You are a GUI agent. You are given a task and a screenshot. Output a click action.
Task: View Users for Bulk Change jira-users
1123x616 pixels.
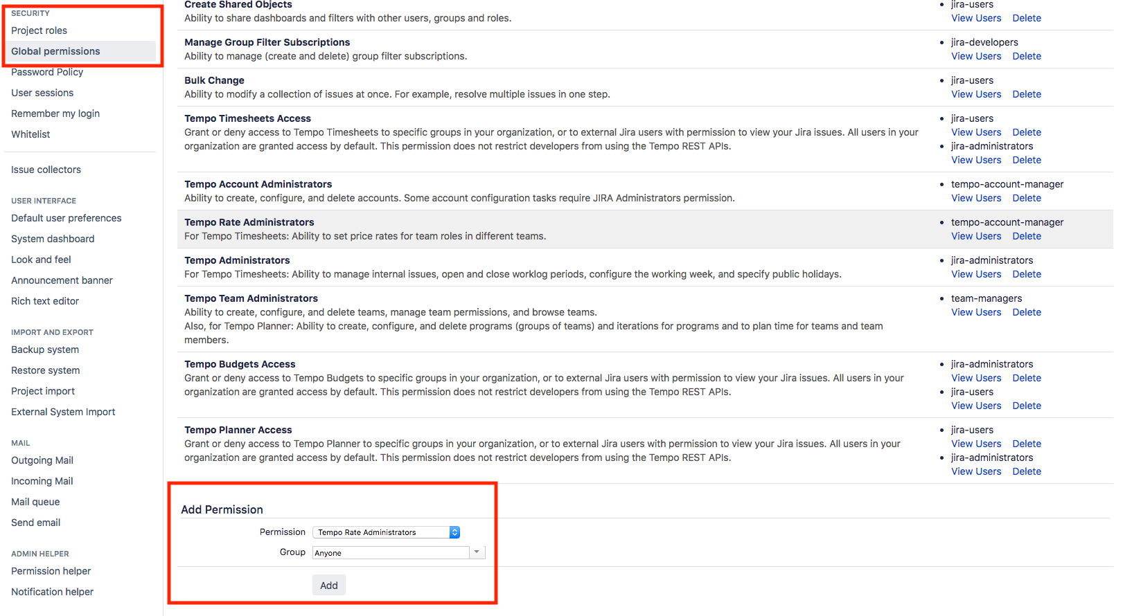(976, 94)
